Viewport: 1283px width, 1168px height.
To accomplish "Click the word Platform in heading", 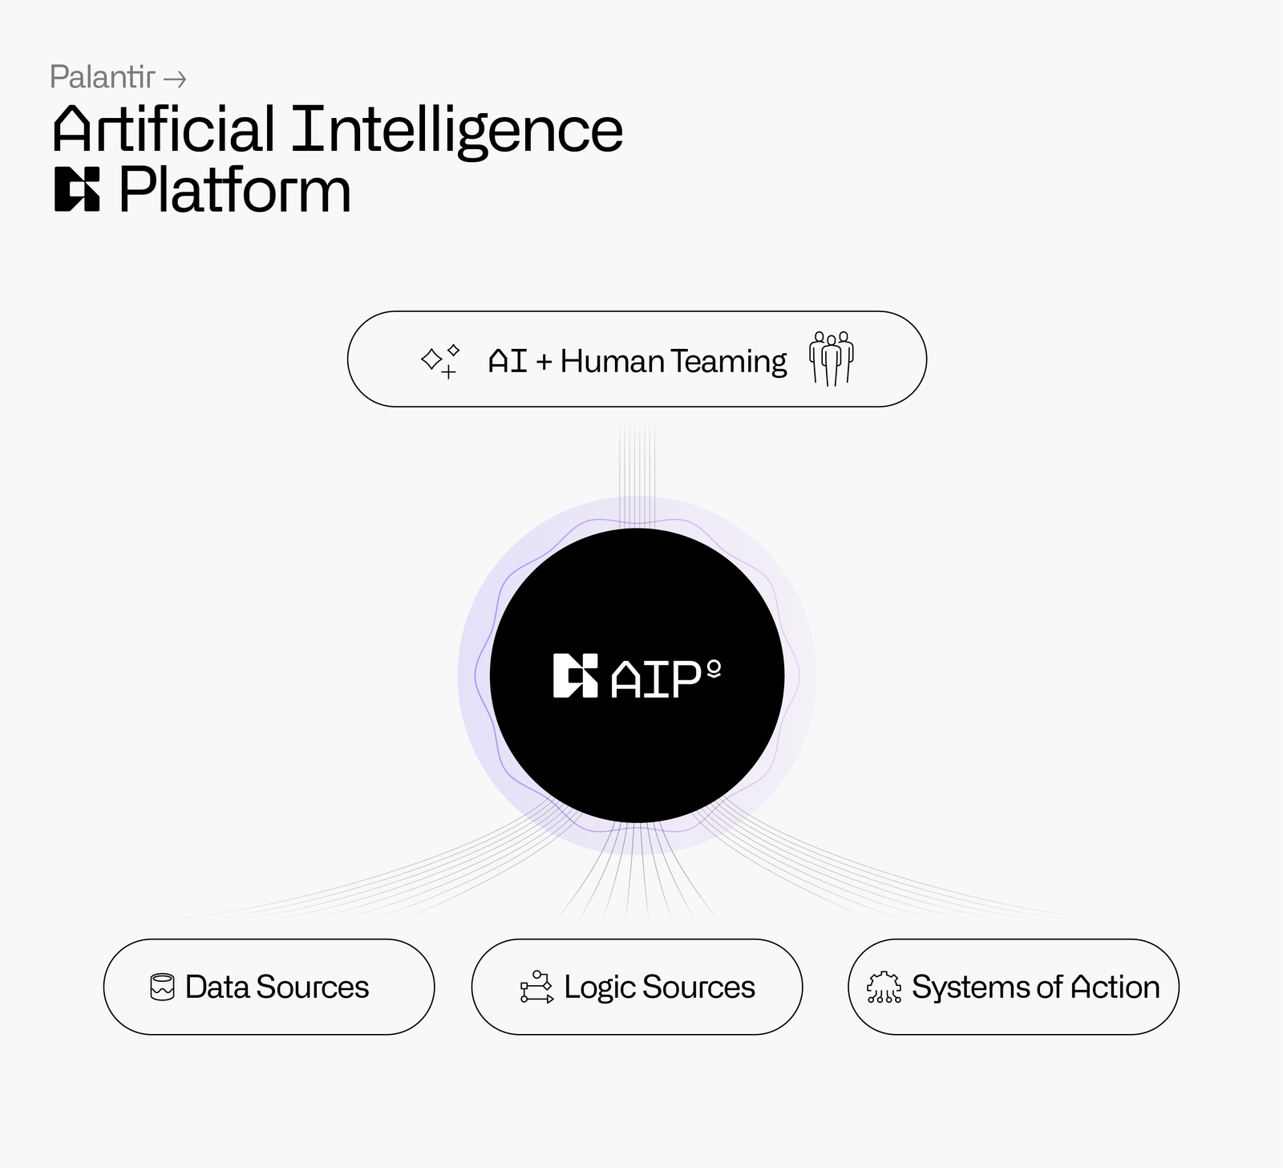I will pyautogui.click(x=235, y=191).
